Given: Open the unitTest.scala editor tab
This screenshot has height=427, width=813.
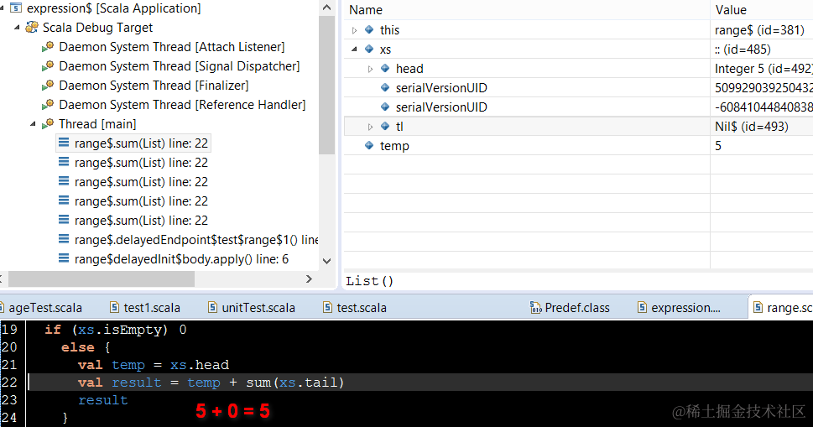Looking at the screenshot, I should click(x=258, y=308).
